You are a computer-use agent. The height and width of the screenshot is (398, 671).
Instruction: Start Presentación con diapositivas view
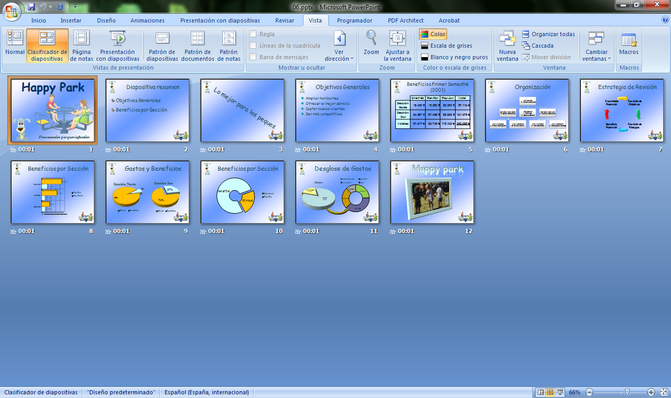click(117, 45)
